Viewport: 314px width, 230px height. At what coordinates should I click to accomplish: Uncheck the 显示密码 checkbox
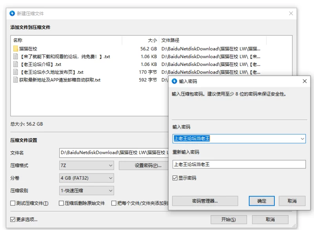[175, 178]
